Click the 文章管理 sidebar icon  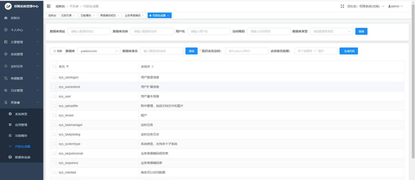point(6,42)
